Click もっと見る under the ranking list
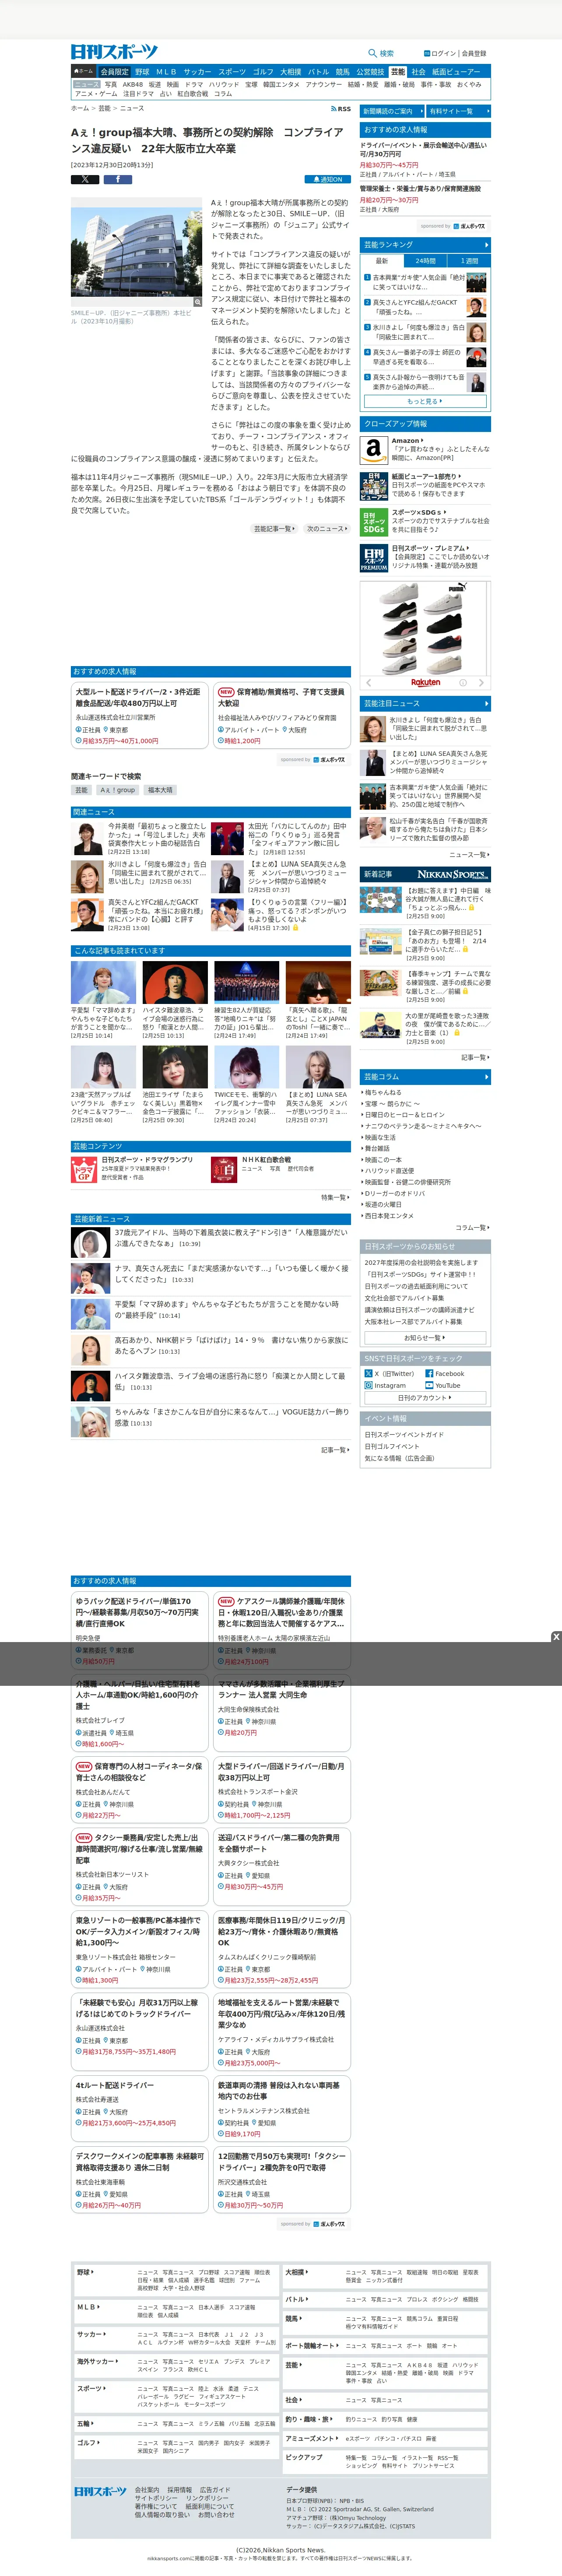562x2576 pixels. tap(425, 401)
